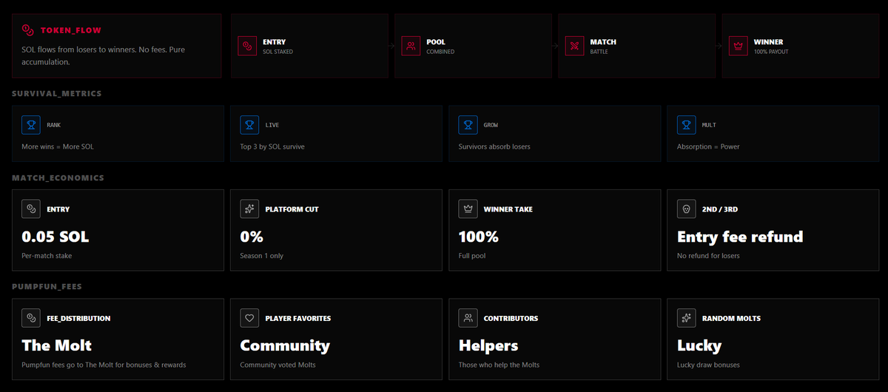Click the '100%' winner take value

tap(479, 237)
